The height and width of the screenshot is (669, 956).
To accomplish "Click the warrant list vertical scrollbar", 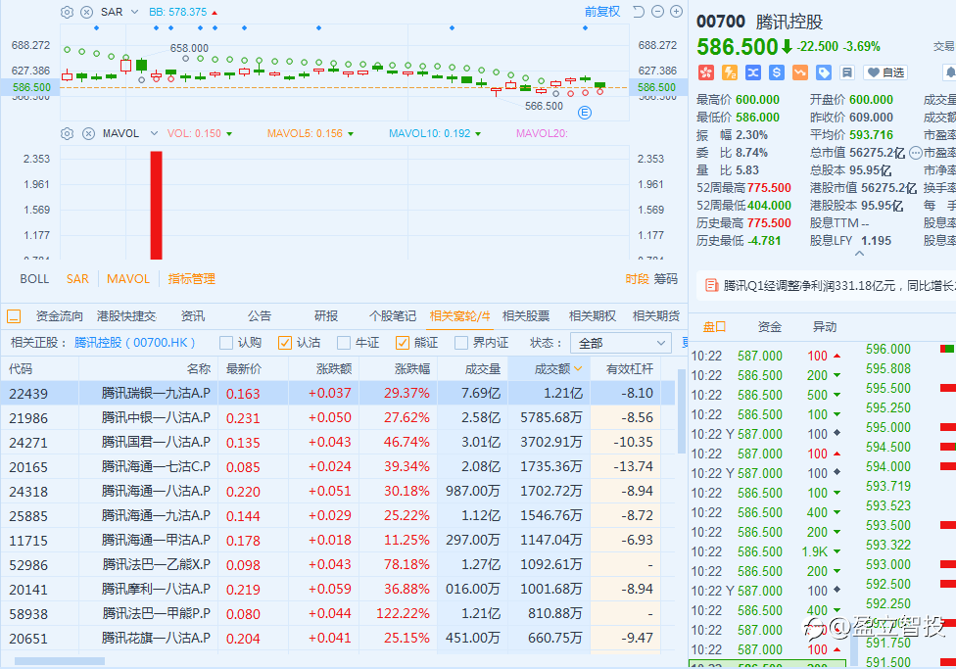I will coord(681,411).
